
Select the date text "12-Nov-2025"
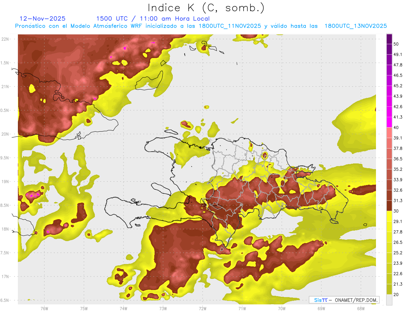43,19
